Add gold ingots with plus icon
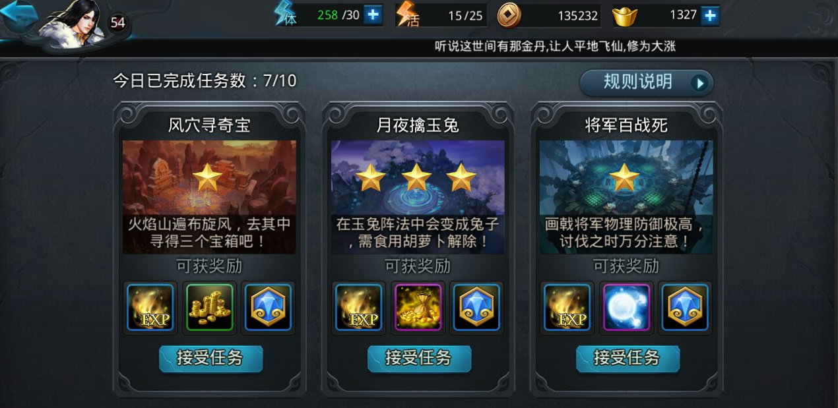The image size is (838, 408). coord(710,15)
